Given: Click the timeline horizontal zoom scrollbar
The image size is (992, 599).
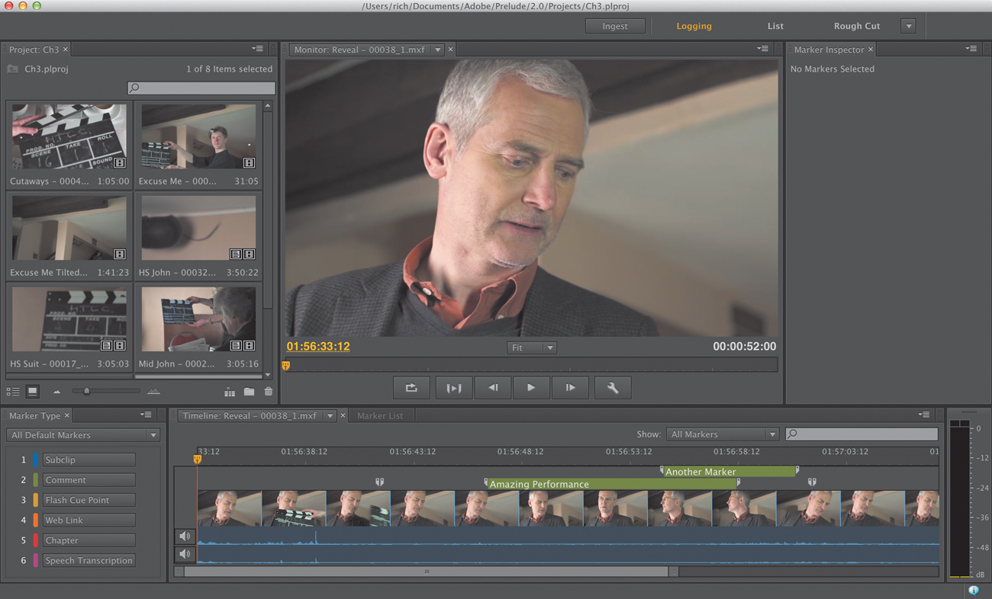Looking at the screenshot, I should tap(427, 572).
